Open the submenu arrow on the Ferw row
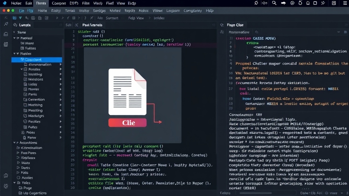Image resolution: width=349 pixels, height=196 pixels. (x=61, y=137)
